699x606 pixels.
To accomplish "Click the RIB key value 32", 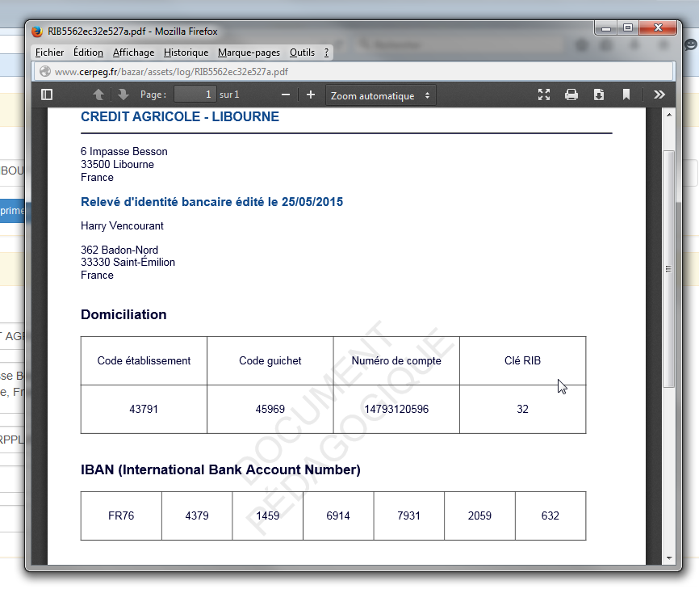I will [522, 409].
